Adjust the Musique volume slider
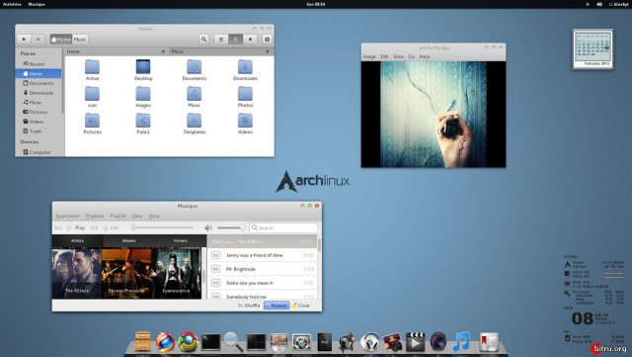The width and height of the screenshot is (632, 357). click(230, 227)
